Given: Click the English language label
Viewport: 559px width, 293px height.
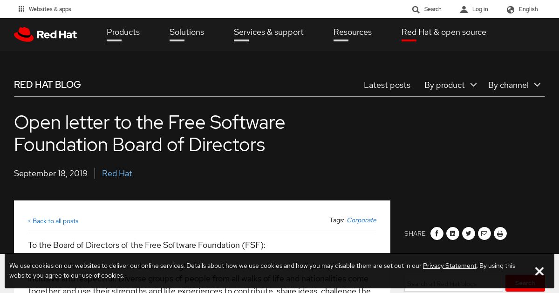Looking at the screenshot, I should coord(528,9).
